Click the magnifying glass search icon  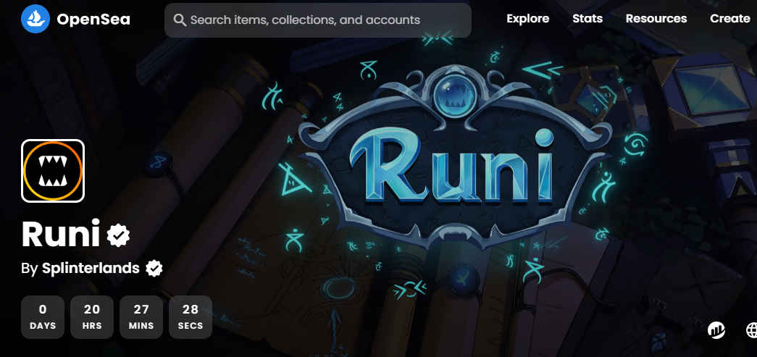tap(180, 20)
